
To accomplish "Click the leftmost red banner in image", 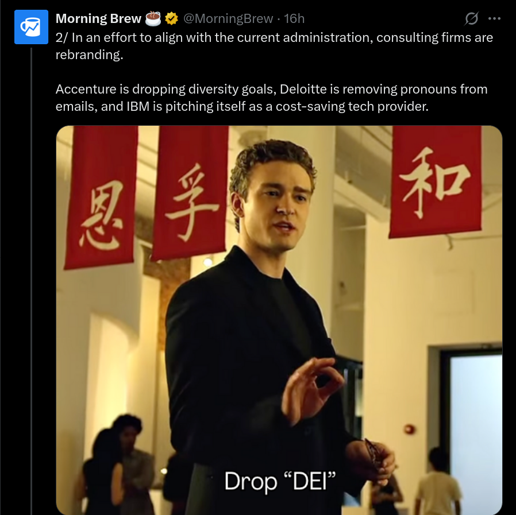I will click(x=101, y=198).
